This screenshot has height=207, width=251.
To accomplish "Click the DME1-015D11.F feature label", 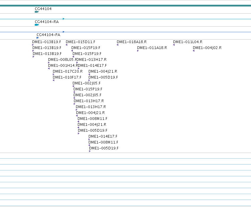I will tap(80, 42).
